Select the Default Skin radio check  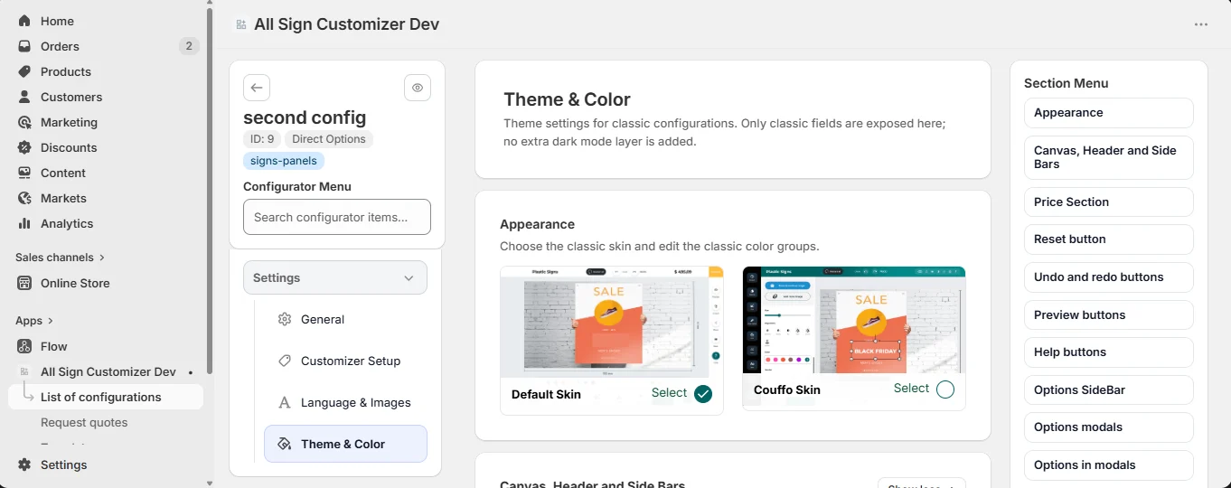(703, 393)
